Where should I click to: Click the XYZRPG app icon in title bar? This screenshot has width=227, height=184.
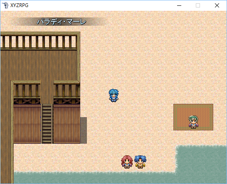pyautogui.click(x=5, y=5)
